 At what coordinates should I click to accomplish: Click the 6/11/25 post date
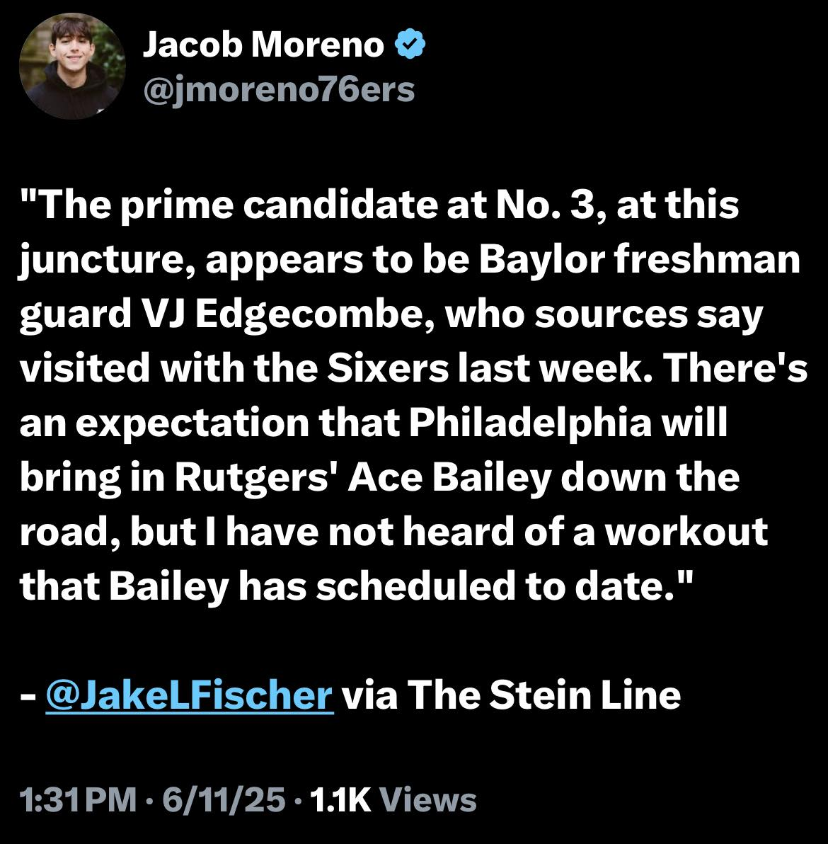click(x=224, y=800)
